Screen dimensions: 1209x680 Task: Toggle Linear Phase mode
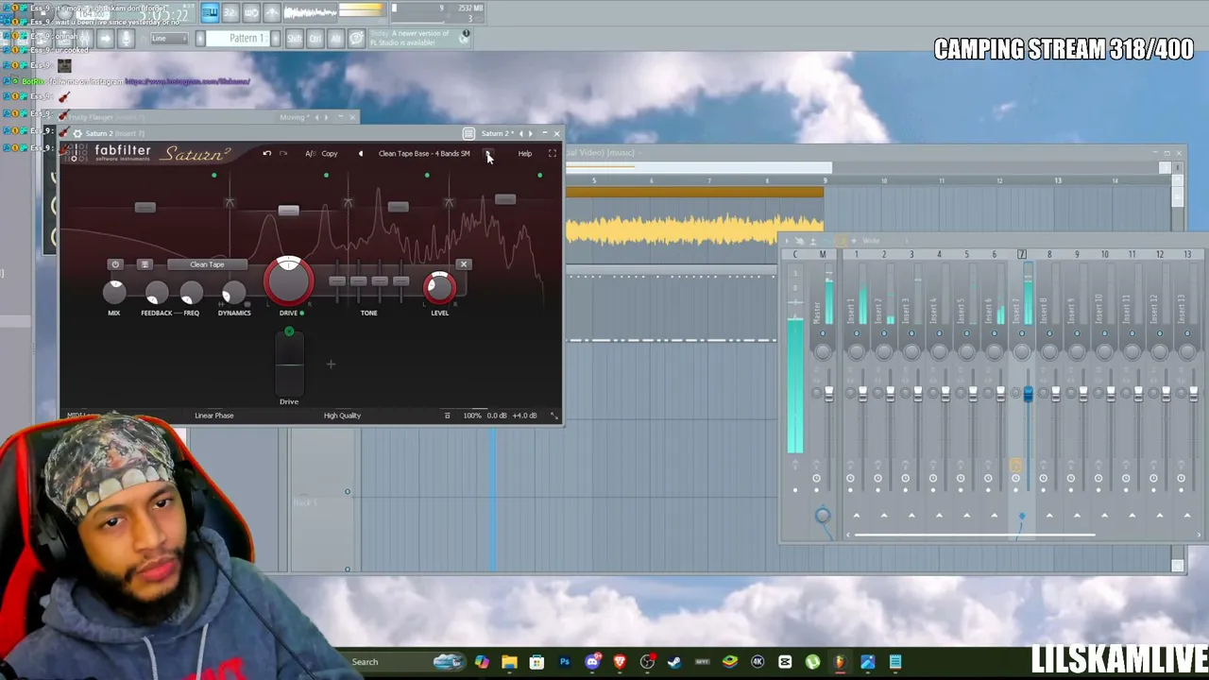pyautogui.click(x=213, y=416)
